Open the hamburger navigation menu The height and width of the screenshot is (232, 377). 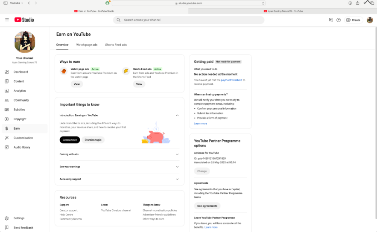click(x=7, y=20)
